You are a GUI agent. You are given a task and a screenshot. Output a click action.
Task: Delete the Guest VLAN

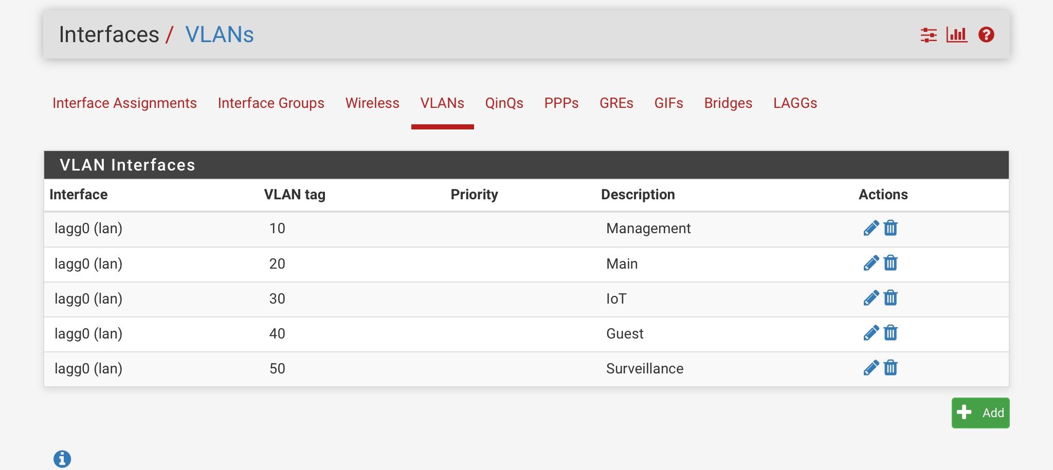890,333
